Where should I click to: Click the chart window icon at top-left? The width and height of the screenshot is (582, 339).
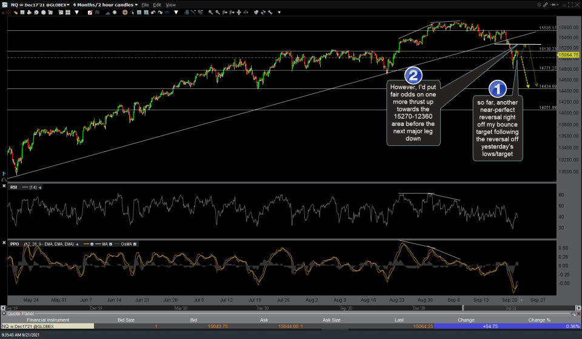tap(4, 5)
